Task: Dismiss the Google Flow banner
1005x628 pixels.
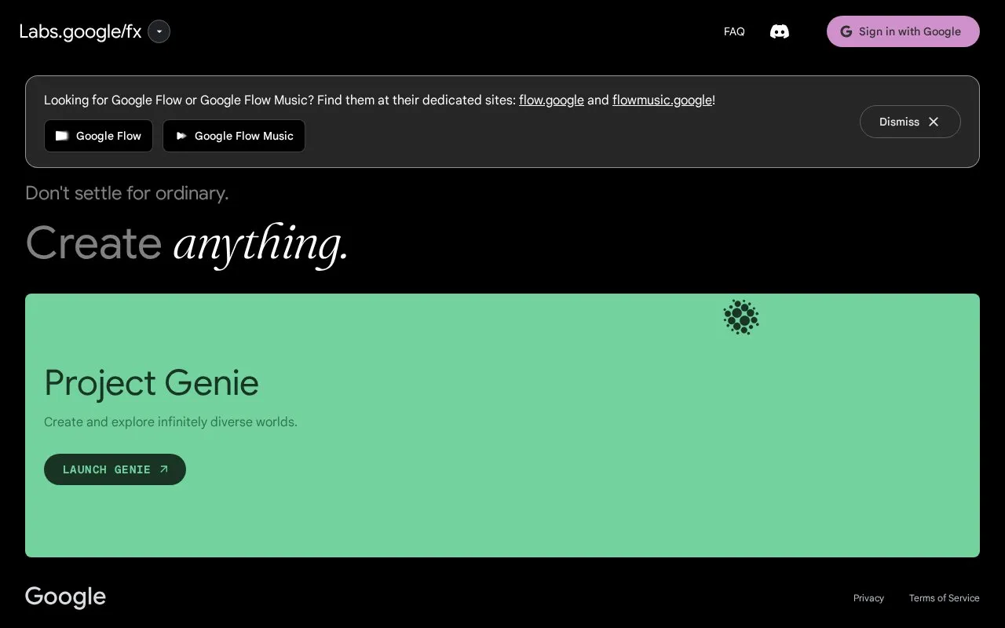Action: (910, 122)
